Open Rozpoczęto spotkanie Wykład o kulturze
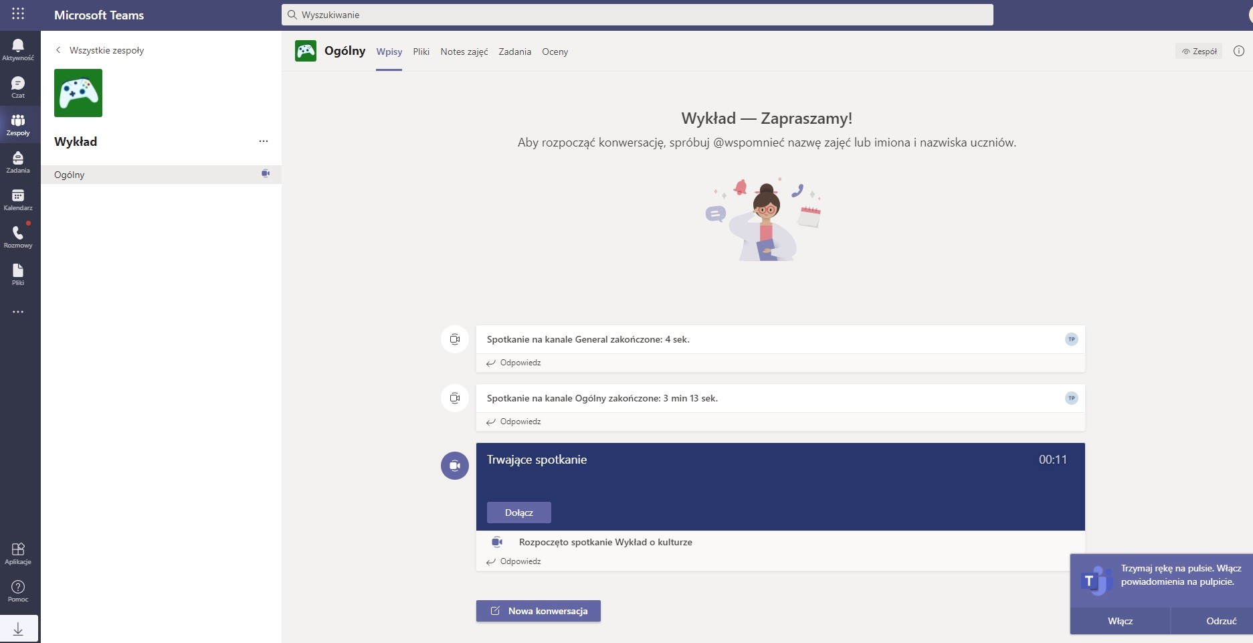Screen dimensions: 1253x643 click(x=605, y=542)
